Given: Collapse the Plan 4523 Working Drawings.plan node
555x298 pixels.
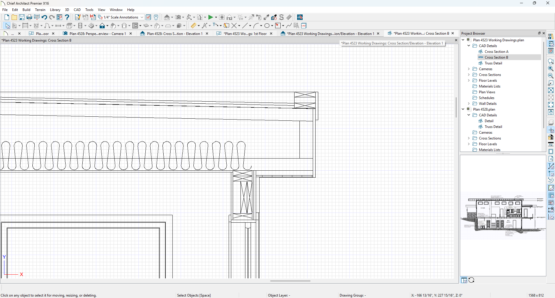Looking at the screenshot, I should [463, 40].
